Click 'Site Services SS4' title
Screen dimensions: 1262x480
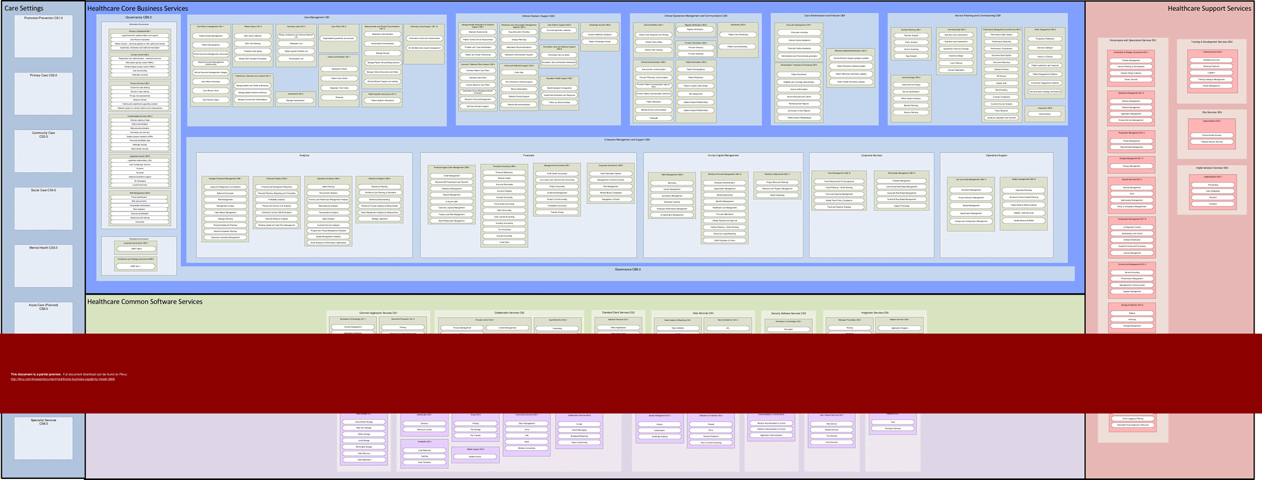1212,112
